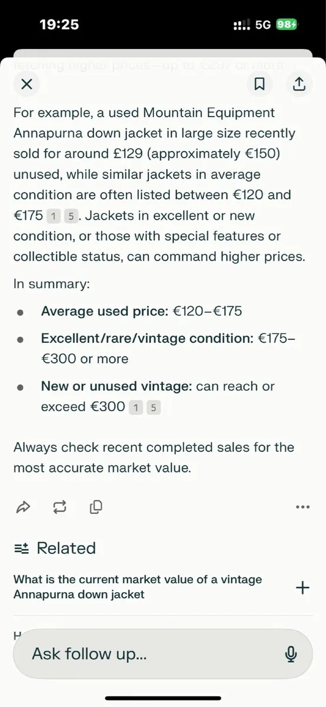Tap the Related list icon
The height and width of the screenshot is (707, 326).
[21, 549]
